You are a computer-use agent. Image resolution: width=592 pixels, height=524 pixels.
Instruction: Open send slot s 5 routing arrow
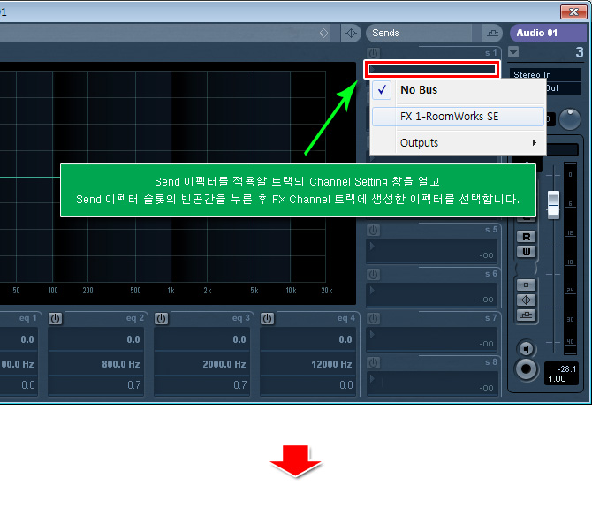click(372, 247)
